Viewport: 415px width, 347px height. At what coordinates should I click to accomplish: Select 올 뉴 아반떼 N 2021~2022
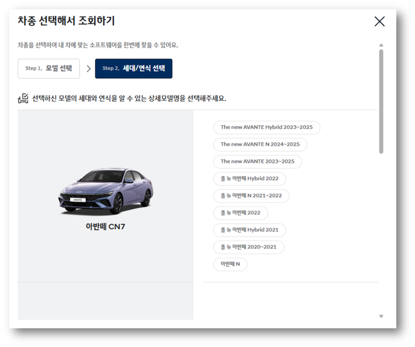tap(251, 196)
